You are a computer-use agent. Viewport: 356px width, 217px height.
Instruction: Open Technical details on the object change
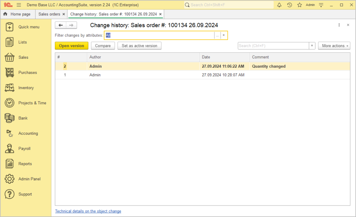pyautogui.click(x=88, y=211)
